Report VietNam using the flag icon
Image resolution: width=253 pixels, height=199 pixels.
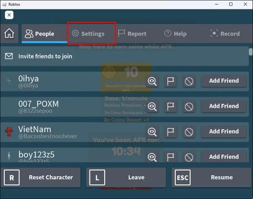(170, 132)
